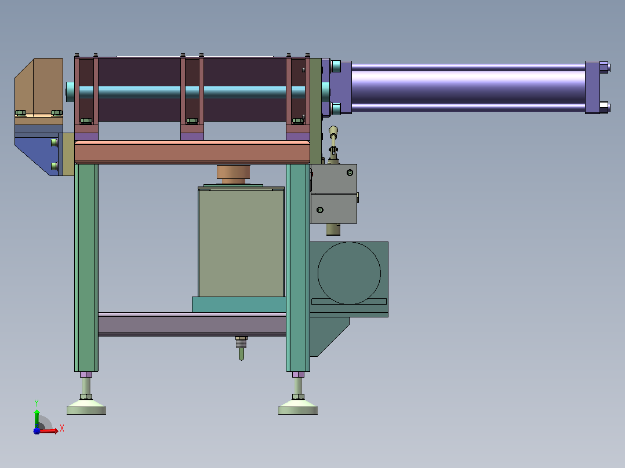Viewport: 625px width, 468px height.
Task: Click the valve lever ball knob
Action: [x=333, y=131]
